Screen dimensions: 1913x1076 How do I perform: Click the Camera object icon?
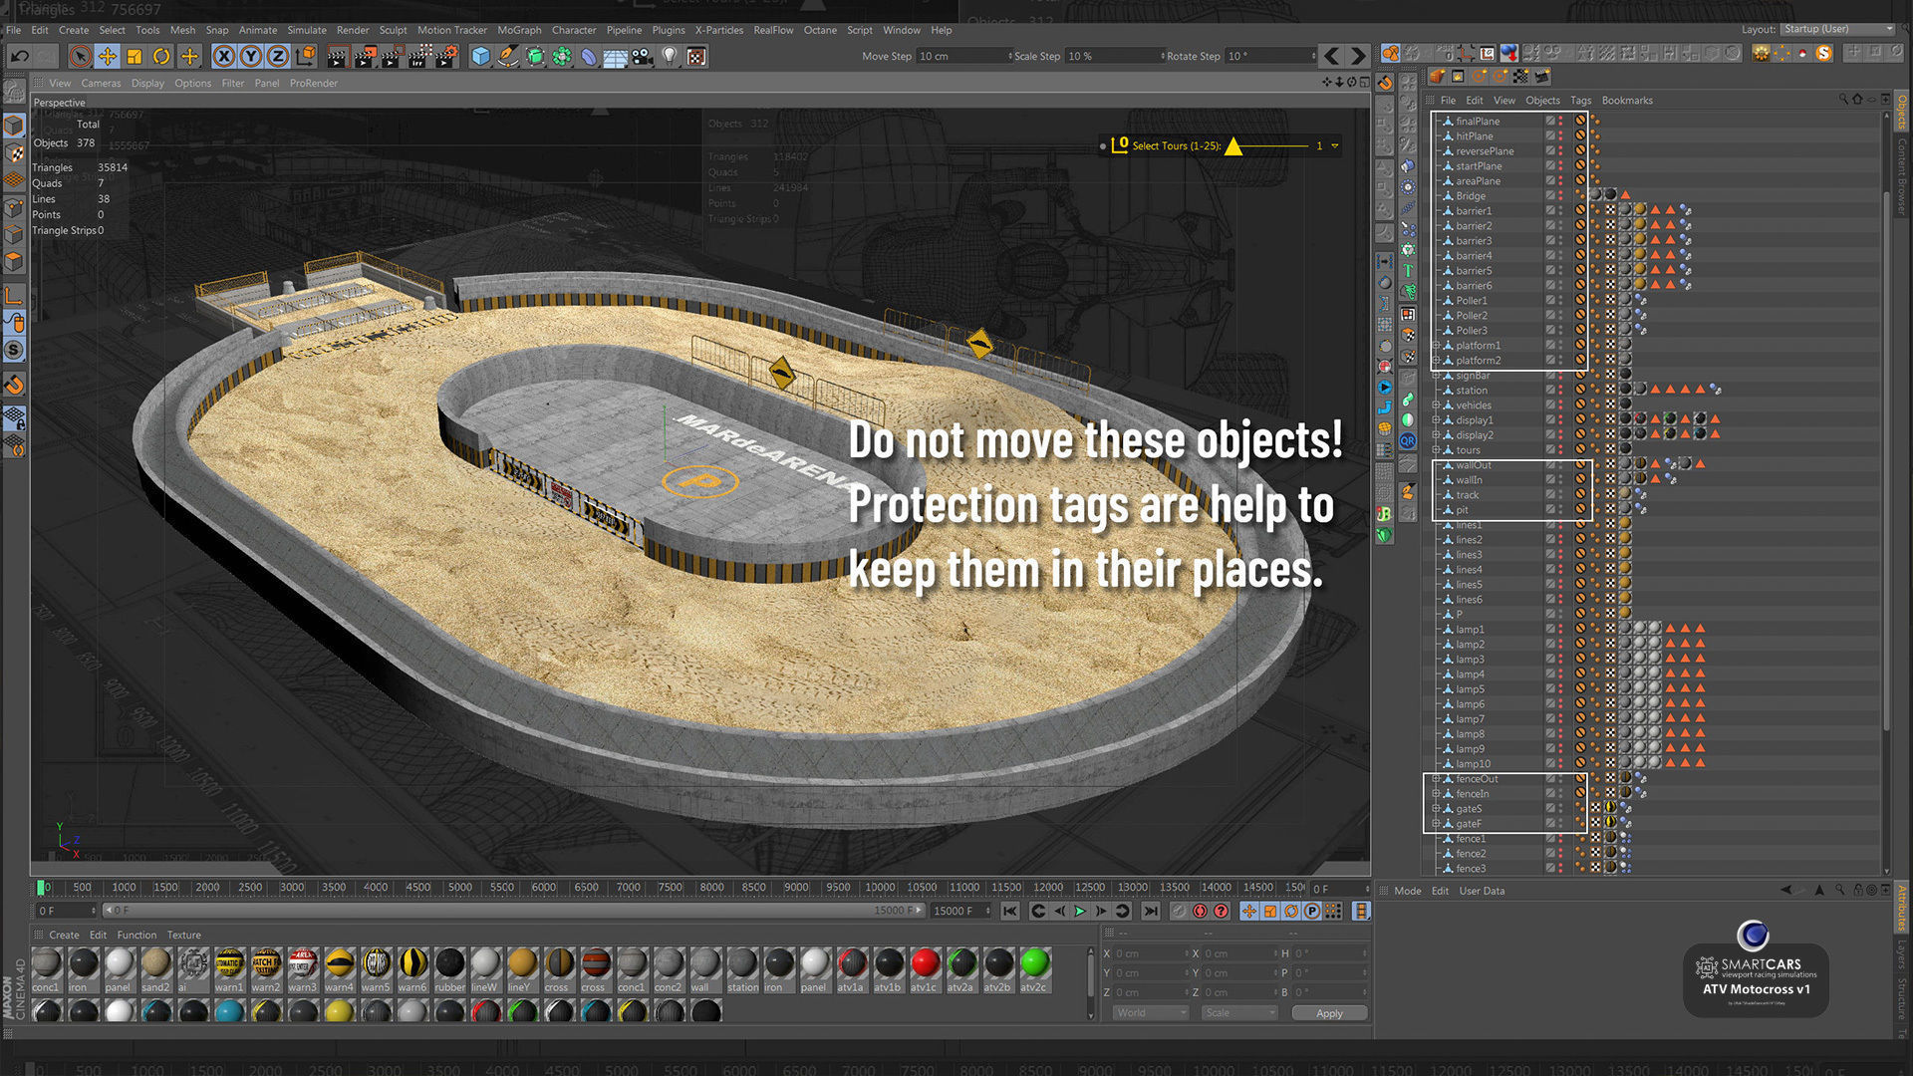click(x=643, y=57)
